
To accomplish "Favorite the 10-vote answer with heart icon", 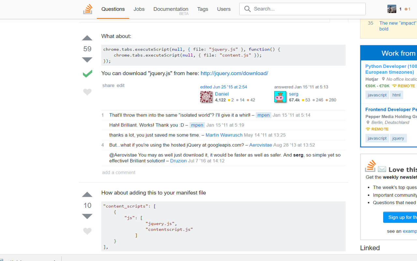I will 87,231.
